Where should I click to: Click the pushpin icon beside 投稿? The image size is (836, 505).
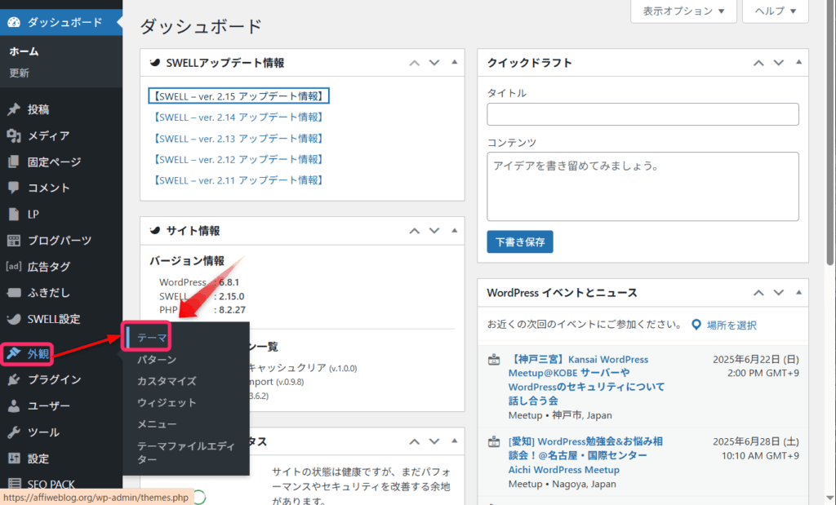14,109
